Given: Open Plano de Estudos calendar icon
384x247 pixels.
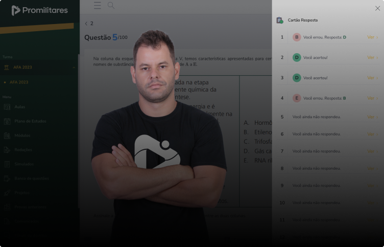Looking at the screenshot, I should coord(7,121).
